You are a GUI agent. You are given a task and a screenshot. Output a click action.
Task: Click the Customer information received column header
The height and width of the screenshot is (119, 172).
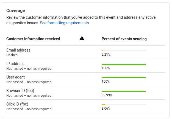(x=33, y=39)
